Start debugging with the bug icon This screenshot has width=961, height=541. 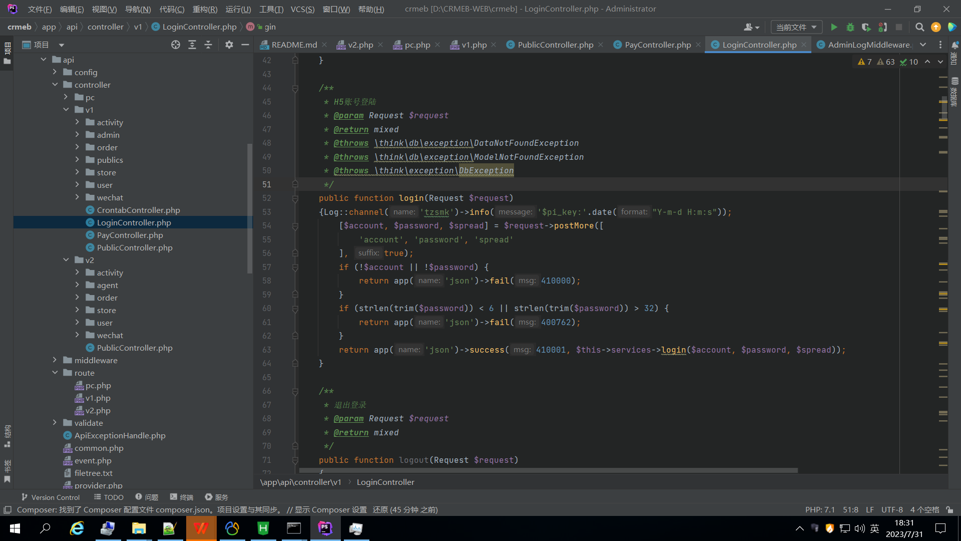coord(850,27)
